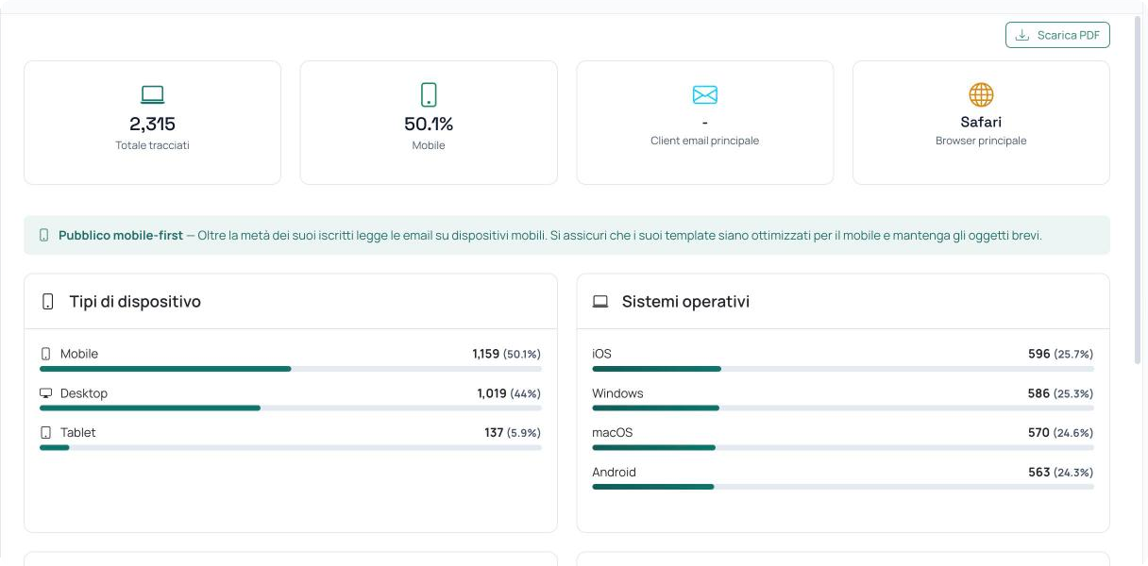The width and height of the screenshot is (1148, 566).
Task: Click the Mobile progress bar
Action: pyautogui.click(x=291, y=369)
